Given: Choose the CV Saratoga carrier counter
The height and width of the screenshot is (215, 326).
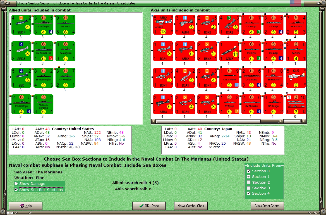Looking at the screenshot, I should pyautogui.click(x=21, y=104).
